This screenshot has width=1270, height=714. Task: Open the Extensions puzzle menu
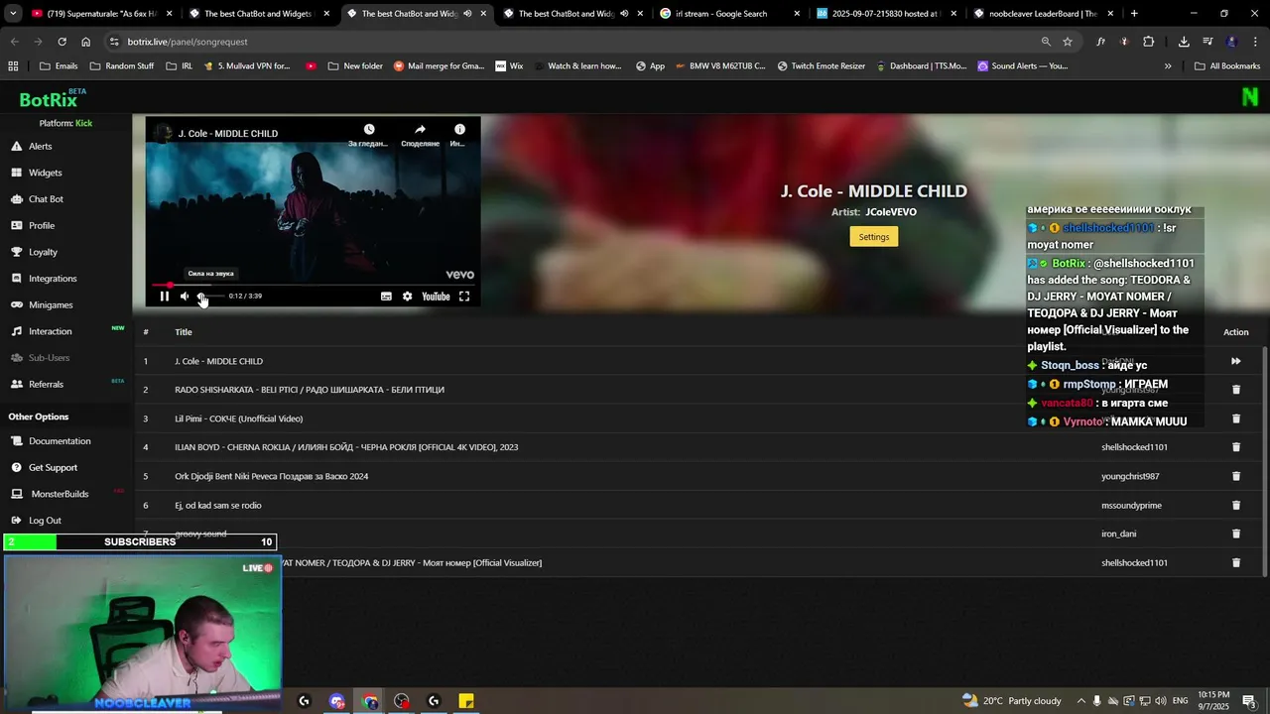[1148, 42]
